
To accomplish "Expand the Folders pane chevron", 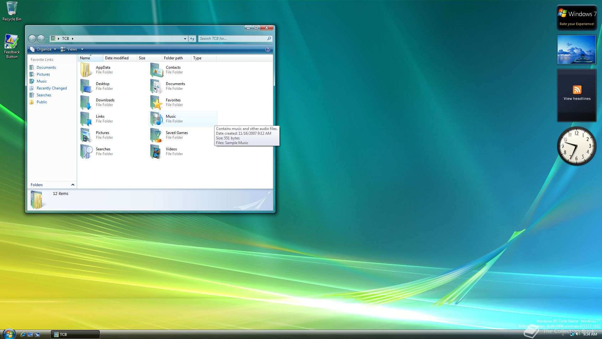I will [x=73, y=185].
